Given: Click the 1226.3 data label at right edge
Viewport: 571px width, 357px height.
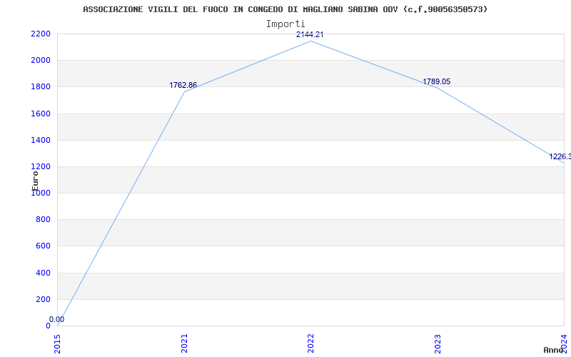Looking at the screenshot, I should coord(560,156).
